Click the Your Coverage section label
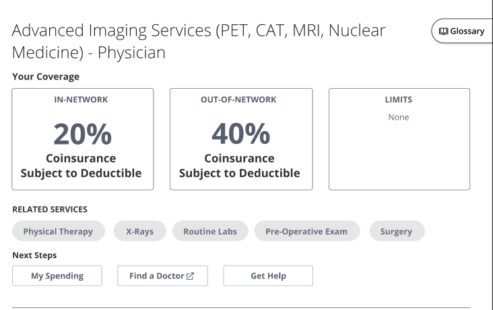 [x=46, y=77]
